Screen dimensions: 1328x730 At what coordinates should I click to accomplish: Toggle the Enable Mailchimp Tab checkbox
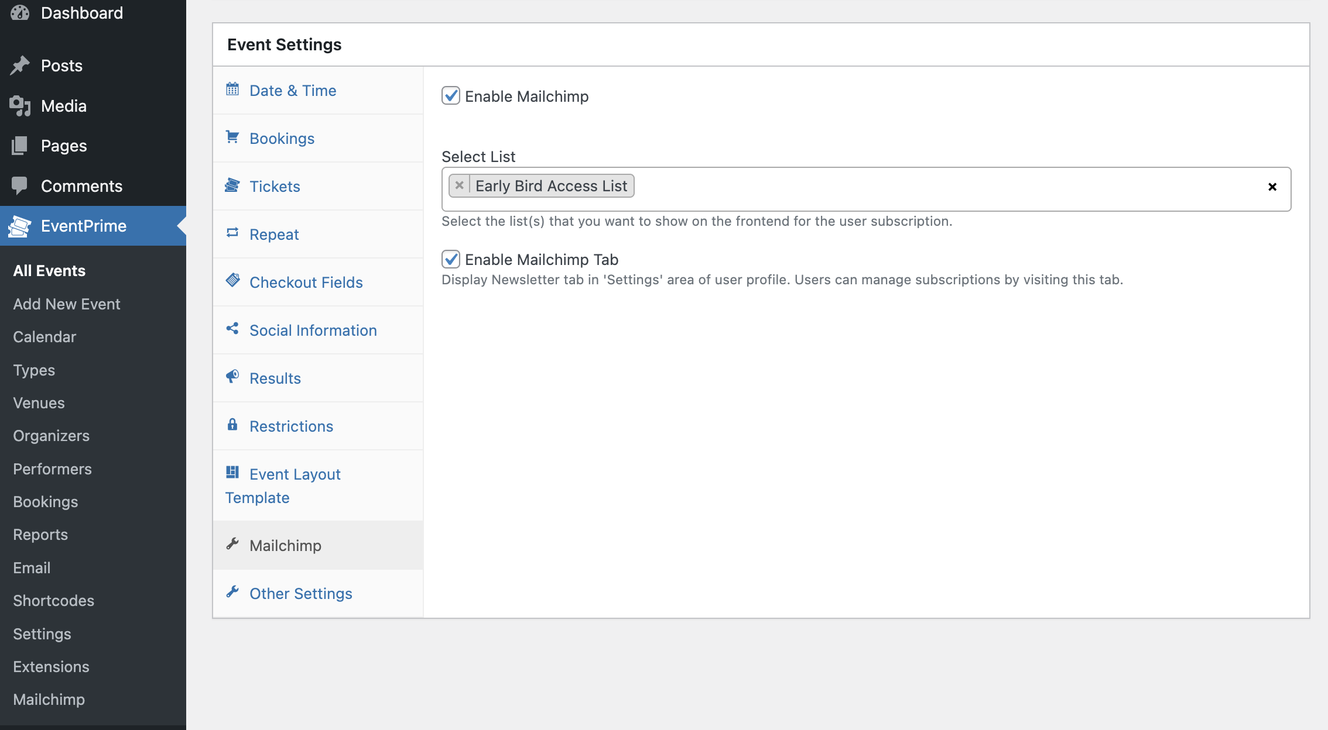450,259
